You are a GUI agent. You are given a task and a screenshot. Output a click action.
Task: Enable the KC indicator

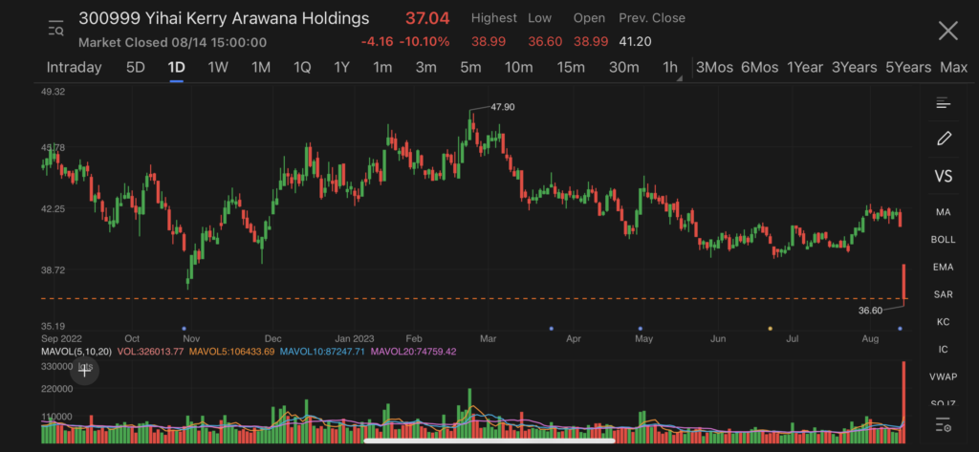[x=944, y=322]
